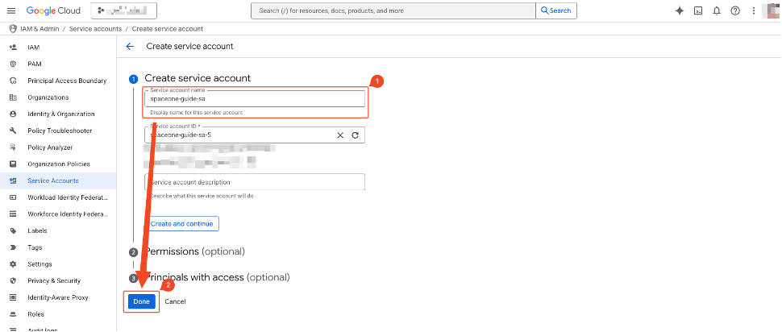Image resolution: width=782 pixels, height=332 pixels.
Task: Open the project selector dropdown
Action: 124,10
